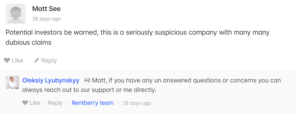Open Oleksiy Lyubynskyy's profile photo

12,82
